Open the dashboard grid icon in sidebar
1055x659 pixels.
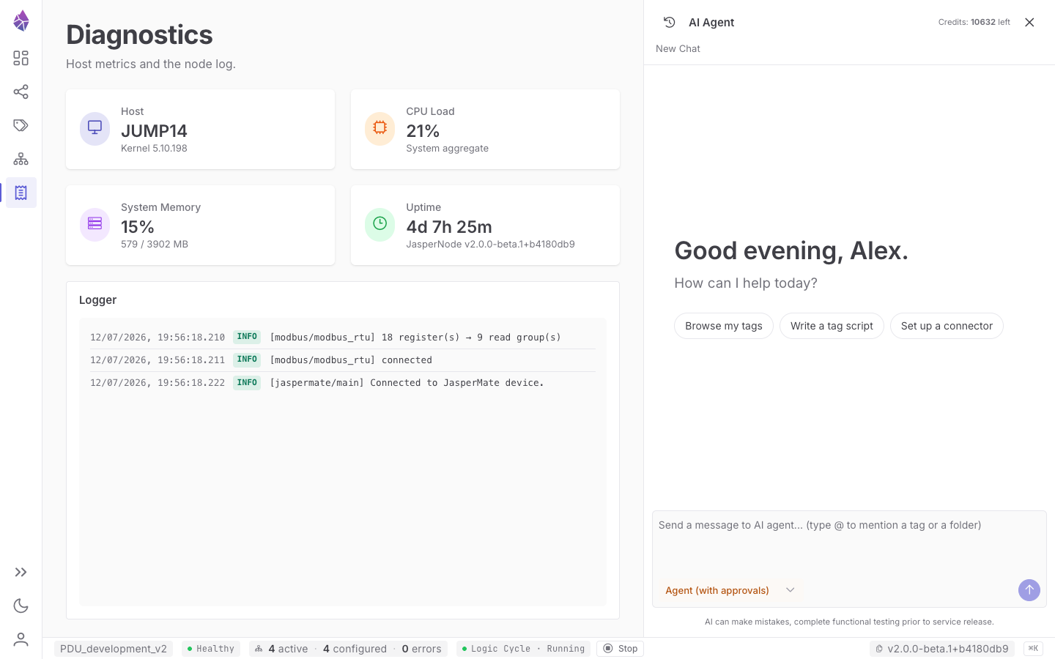tap(21, 58)
